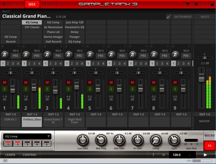Click the play transport button

[205, 155]
